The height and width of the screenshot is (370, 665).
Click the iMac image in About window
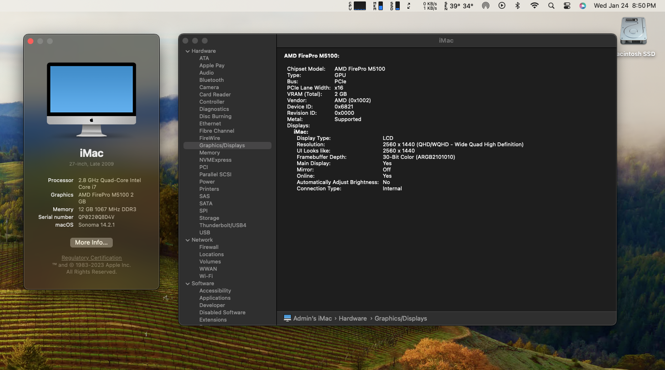coord(91,99)
